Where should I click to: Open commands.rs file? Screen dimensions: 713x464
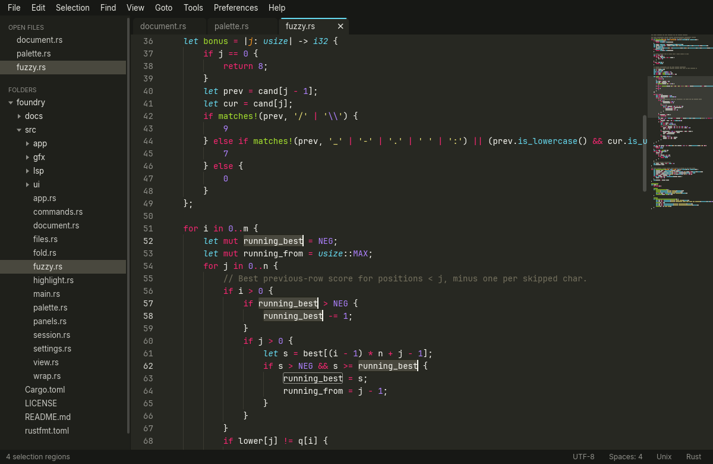tap(63, 212)
